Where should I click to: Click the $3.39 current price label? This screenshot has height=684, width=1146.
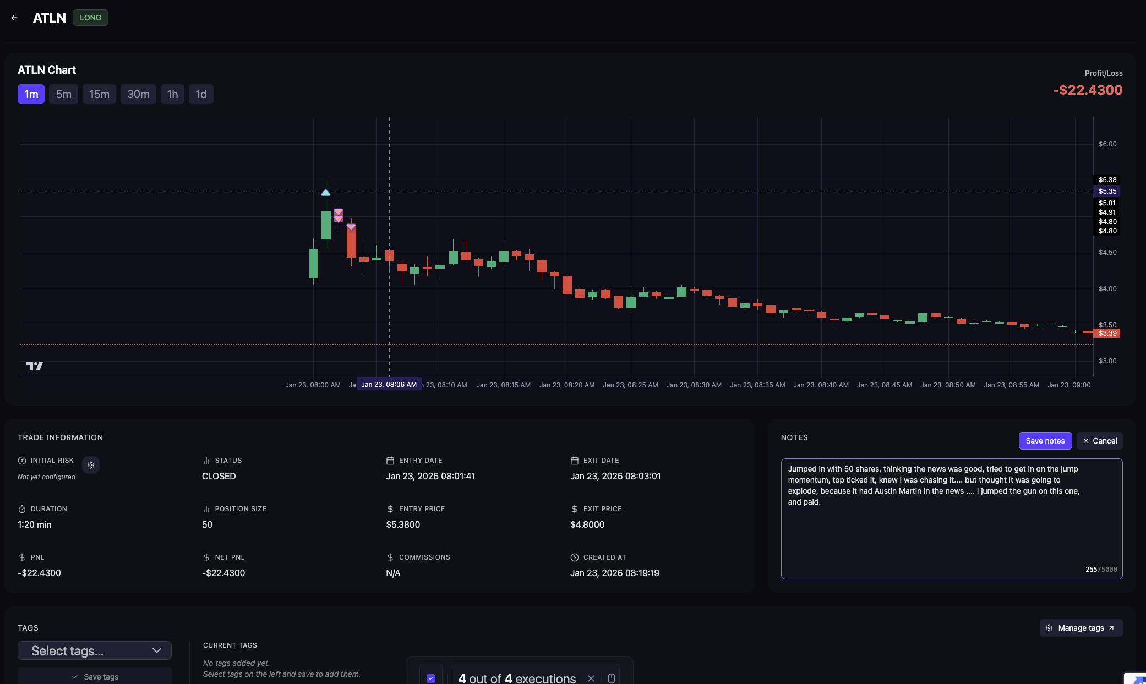click(x=1107, y=333)
